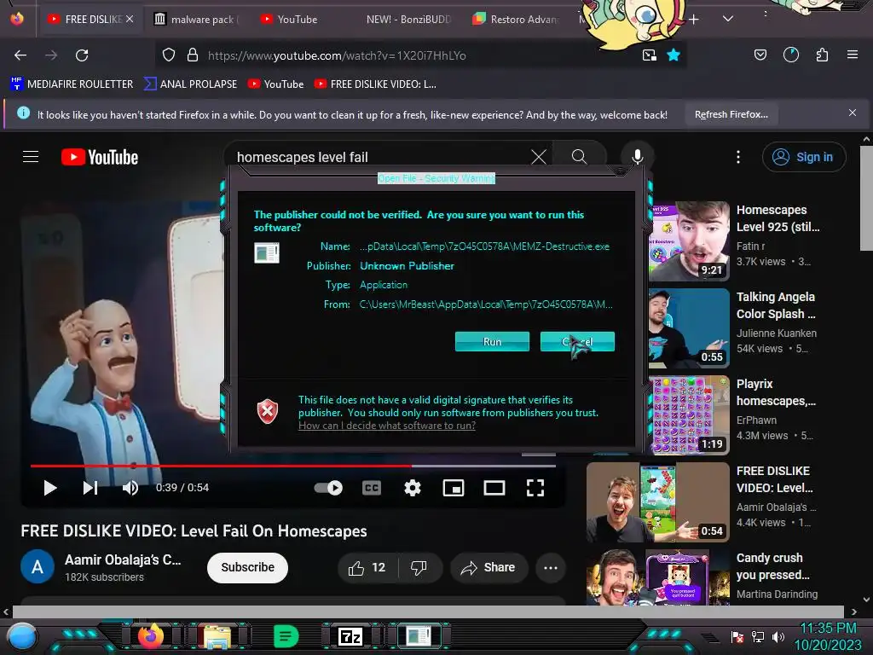The width and height of the screenshot is (873, 655).
Task: Open Homescapes Level 925 video thumbnail
Action: tap(689, 241)
